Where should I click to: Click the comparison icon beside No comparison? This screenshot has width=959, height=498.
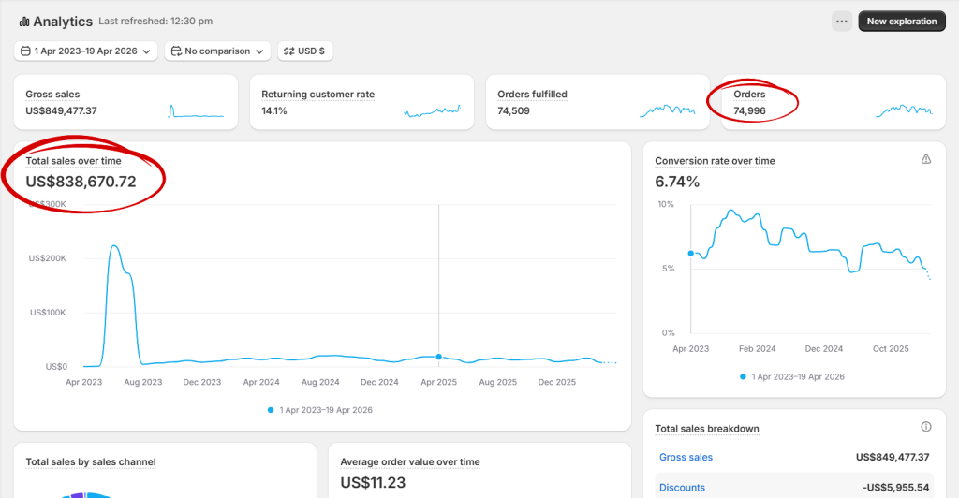[176, 51]
